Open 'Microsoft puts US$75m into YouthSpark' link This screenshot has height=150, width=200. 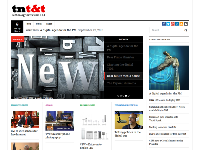164,119
